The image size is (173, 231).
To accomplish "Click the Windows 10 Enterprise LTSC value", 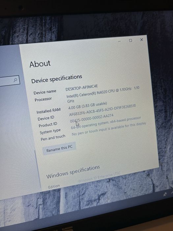I will point(99,177).
